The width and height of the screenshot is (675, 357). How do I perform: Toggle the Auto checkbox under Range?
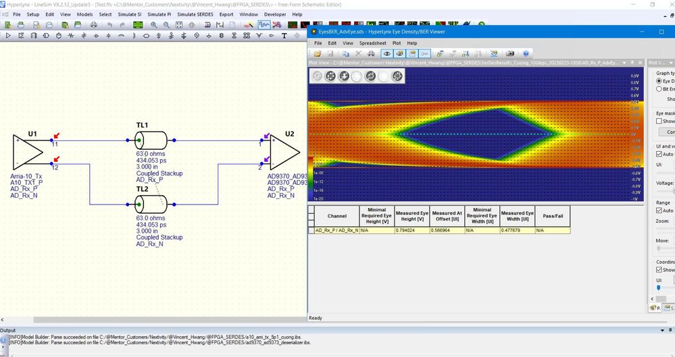660,211
